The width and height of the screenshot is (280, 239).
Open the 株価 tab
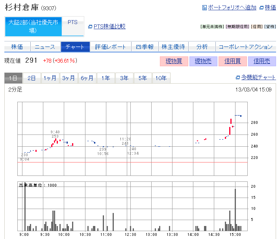coord(17,47)
